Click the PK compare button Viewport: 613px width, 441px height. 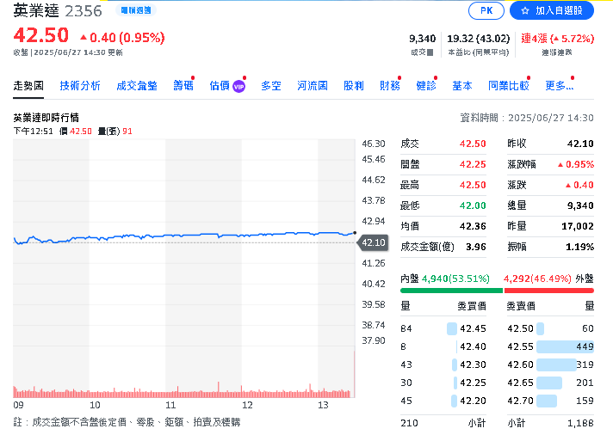(x=486, y=10)
